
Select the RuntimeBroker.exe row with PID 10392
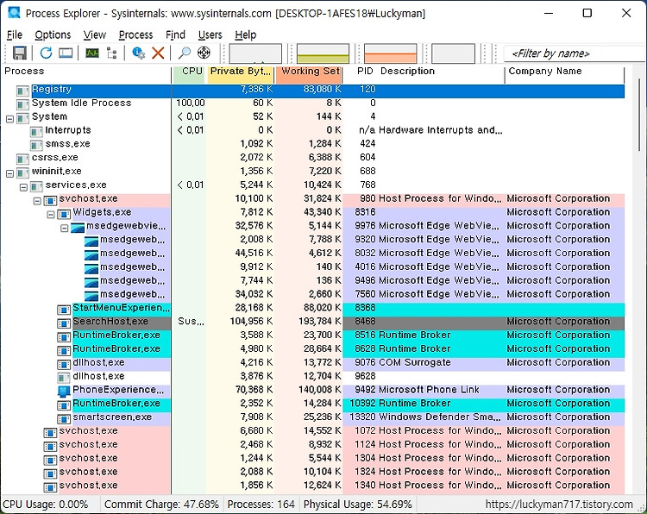tap(313, 404)
